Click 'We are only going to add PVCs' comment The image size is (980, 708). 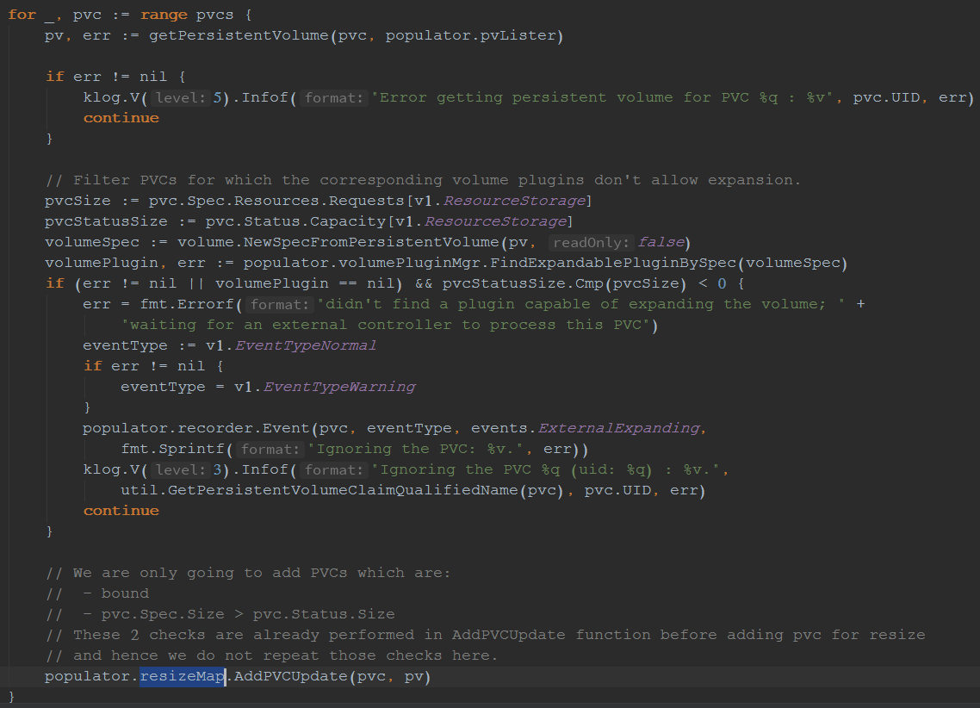pyautogui.click(x=247, y=573)
